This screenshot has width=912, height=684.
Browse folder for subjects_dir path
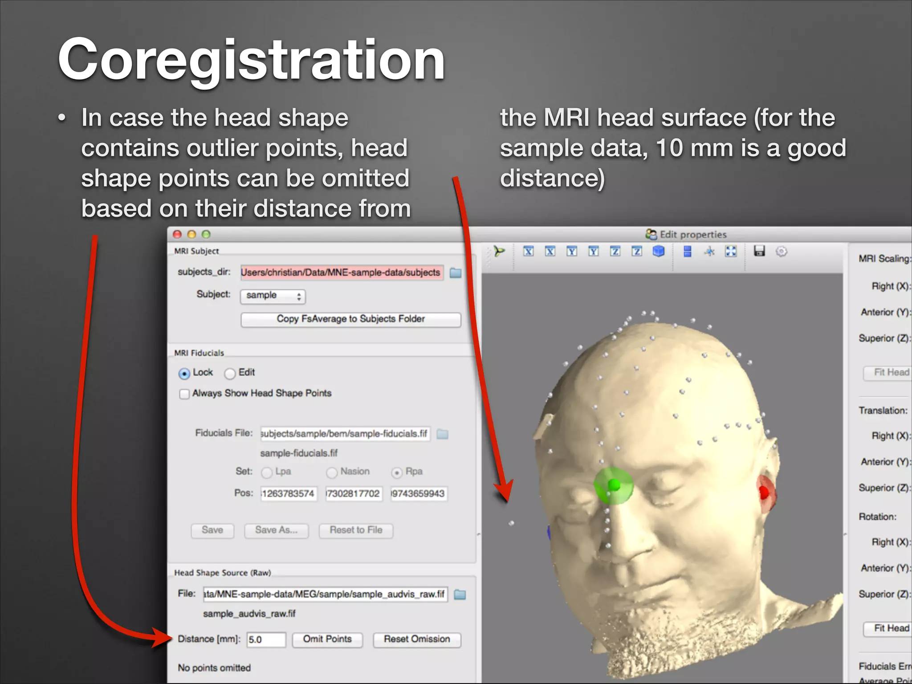pos(456,273)
